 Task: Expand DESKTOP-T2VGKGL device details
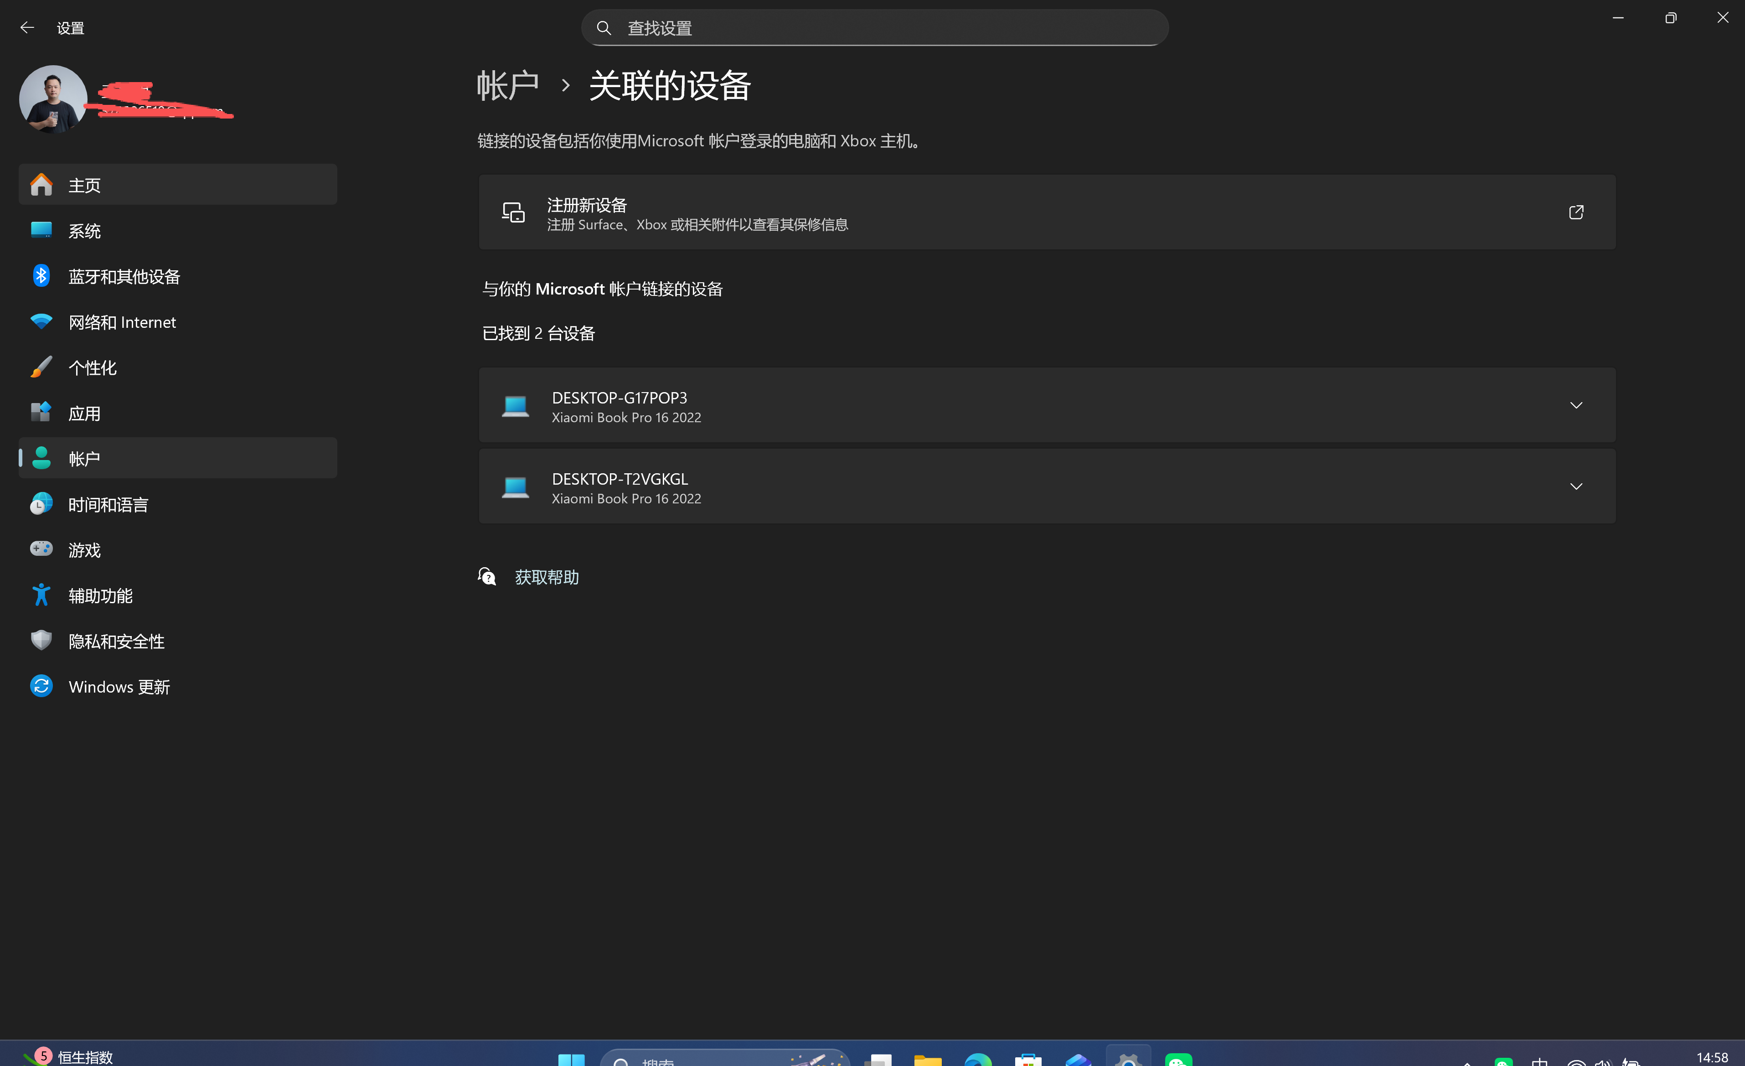1576,486
